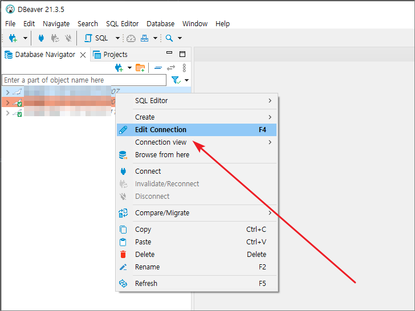Minimize the navigator panel
This screenshot has height=311, width=415.
tap(169, 52)
